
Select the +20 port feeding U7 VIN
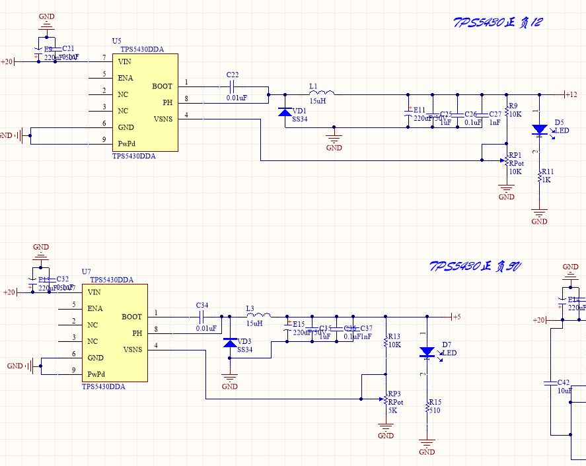click(10, 292)
